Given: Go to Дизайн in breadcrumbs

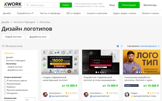Looking at the screenshot, I should (x=6, y=22).
